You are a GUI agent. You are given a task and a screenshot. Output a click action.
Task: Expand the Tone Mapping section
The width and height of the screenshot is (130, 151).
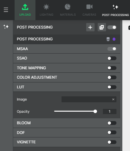[67, 68]
